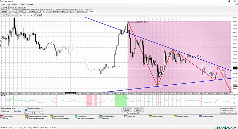Click the date field spinner arrows
Image resolution: width=238 pixels, height=129 pixels.
[236, 112]
